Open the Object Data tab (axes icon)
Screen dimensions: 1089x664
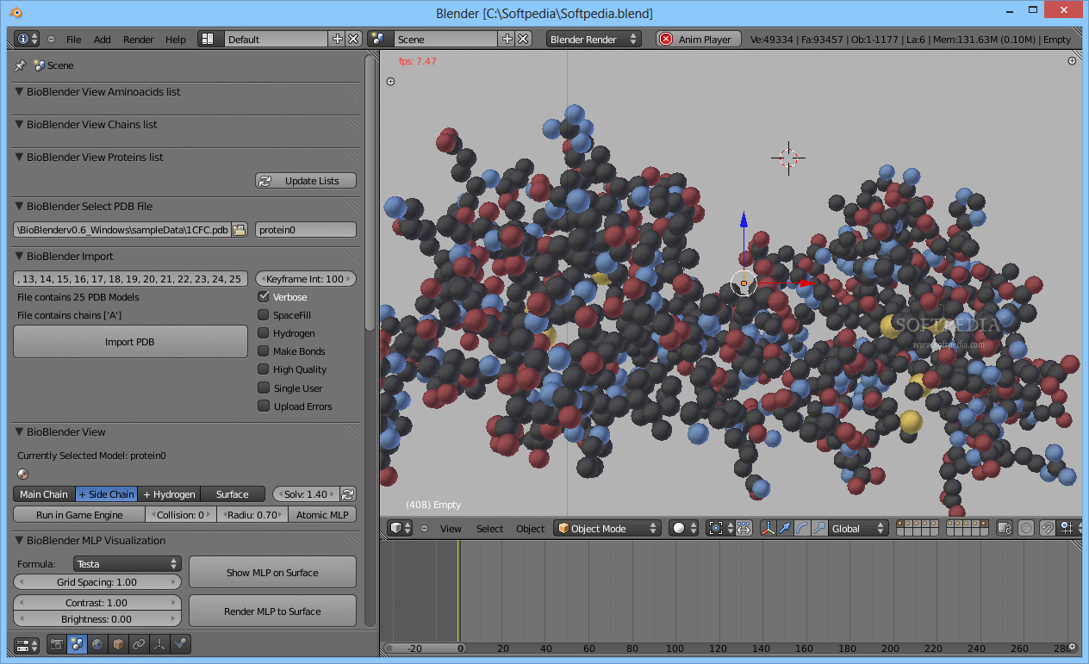coord(159,644)
